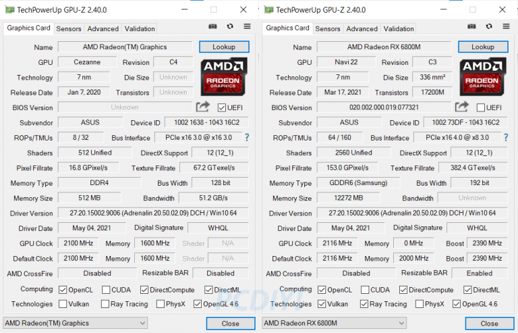The height and width of the screenshot is (333, 518).
Task: Toggle OpenGL 4.6 checkbox in RX 6800M window
Action: (x=457, y=304)
